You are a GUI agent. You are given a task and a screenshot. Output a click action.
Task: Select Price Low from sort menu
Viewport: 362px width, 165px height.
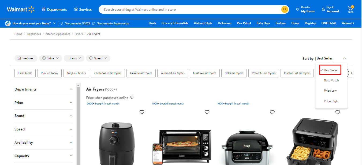(330, 91)
